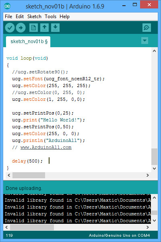
Task: Click the Arduino logo in title bar
Action: [x=7, y=6]
